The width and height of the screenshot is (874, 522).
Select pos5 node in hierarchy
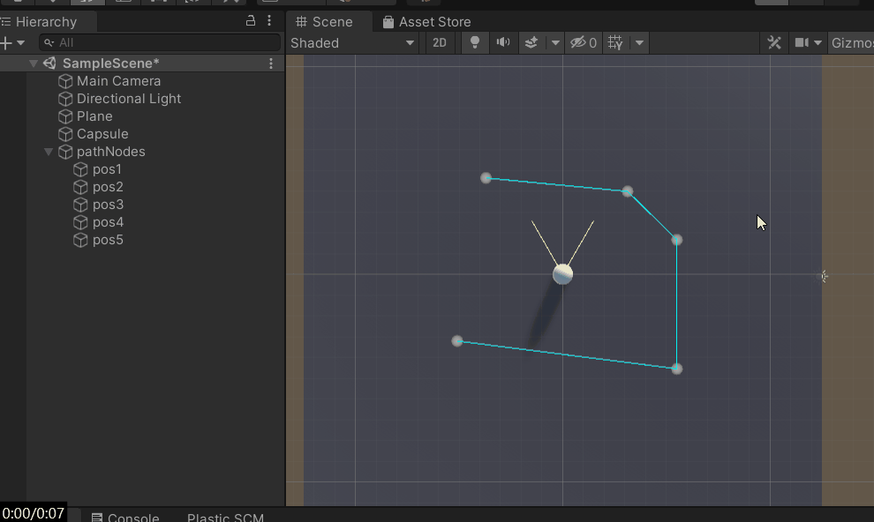point(108,241)
